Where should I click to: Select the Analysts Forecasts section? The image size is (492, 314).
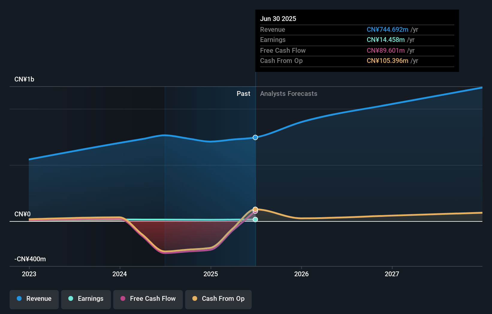pos(289,93)
